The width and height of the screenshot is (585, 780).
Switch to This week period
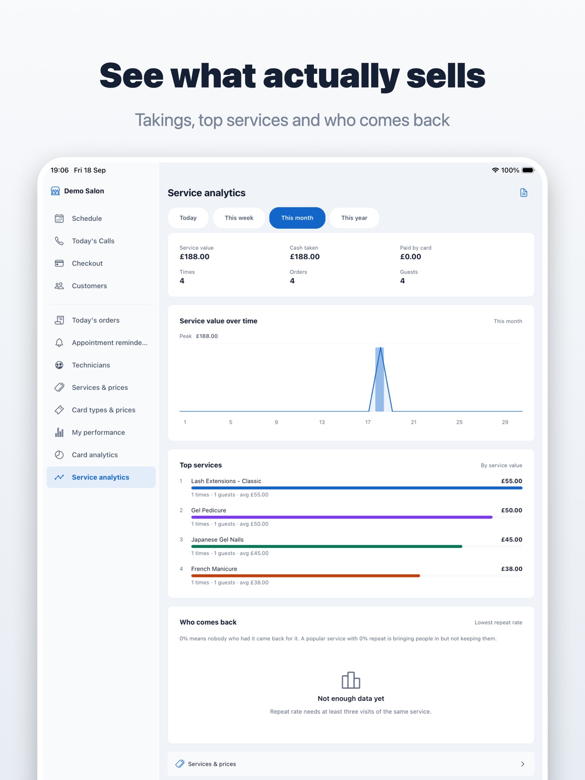(239, 218)
